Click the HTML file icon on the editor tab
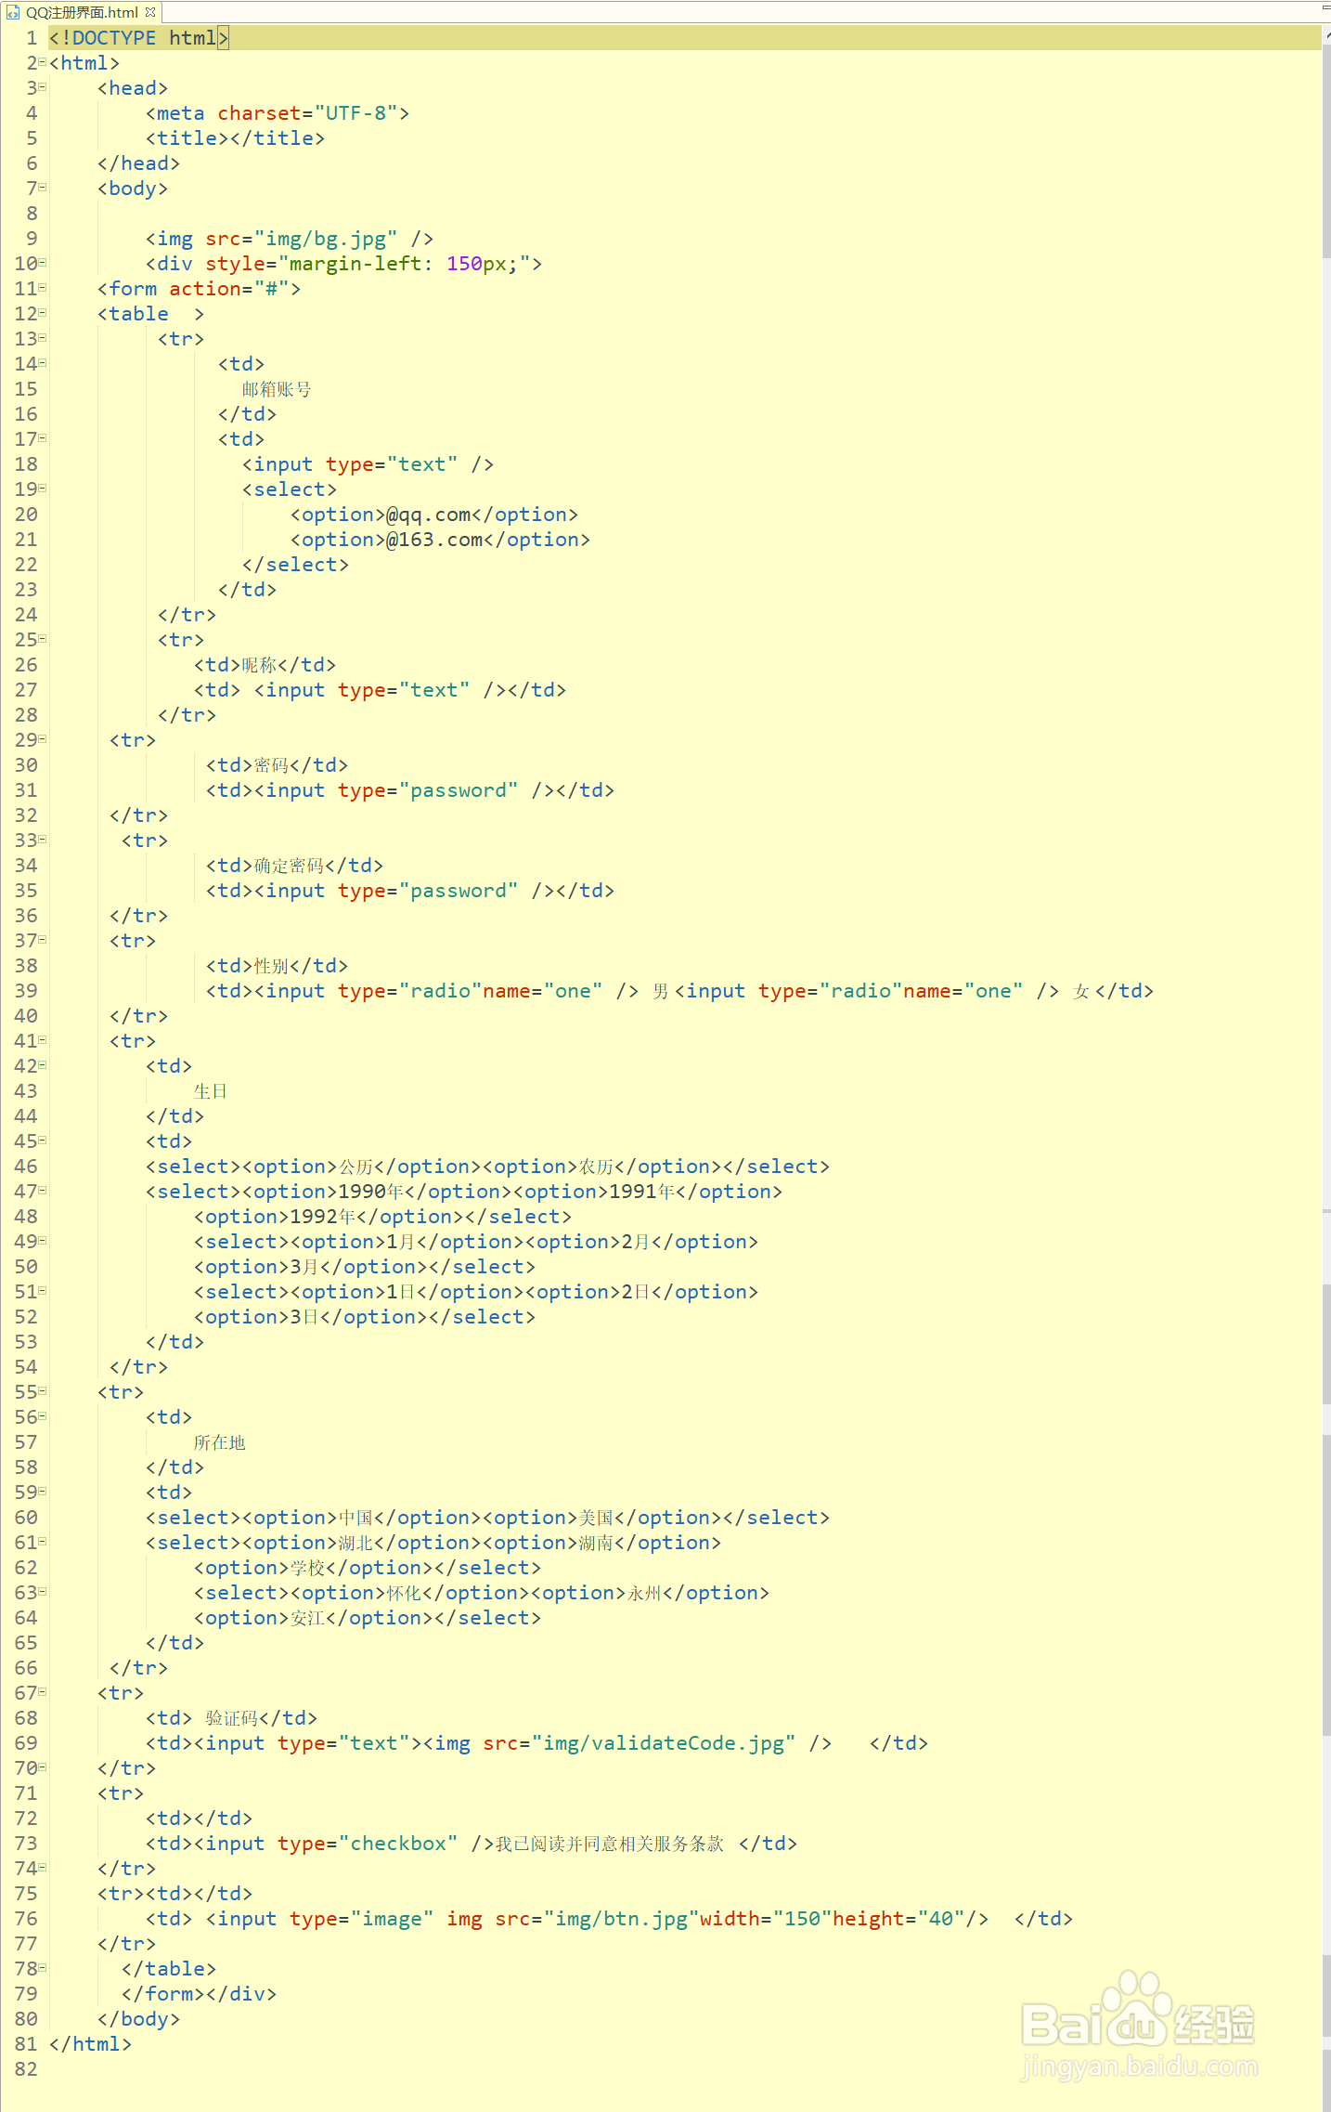 13,12
